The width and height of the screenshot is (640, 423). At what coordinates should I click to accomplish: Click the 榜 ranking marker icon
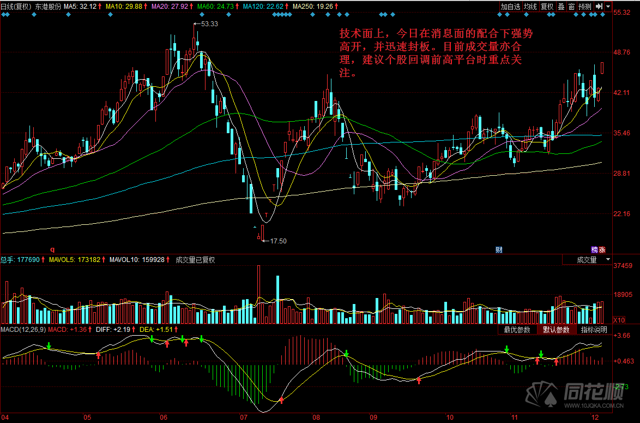tap(595, 249)
